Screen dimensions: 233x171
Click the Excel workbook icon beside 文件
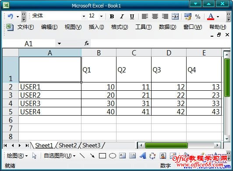[10, 27]
